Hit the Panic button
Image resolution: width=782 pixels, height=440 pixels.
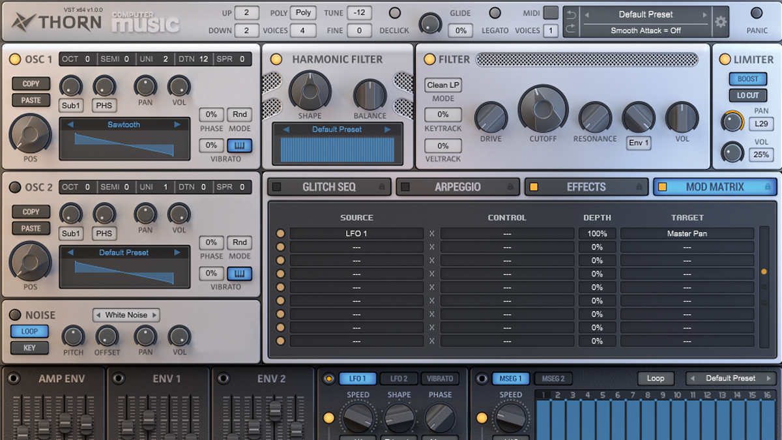pyautogui.click(x=757, y=13)
